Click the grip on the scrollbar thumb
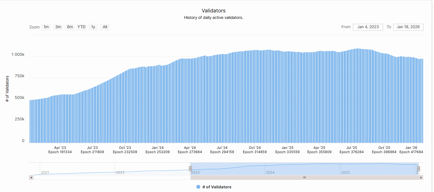The width and height of the screenshot is (434, 192). (305, 178)
